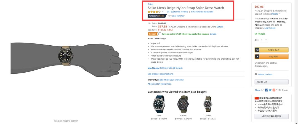Click the Add to List button
This screenshot has height=124, width=298.
pos(272,82)
